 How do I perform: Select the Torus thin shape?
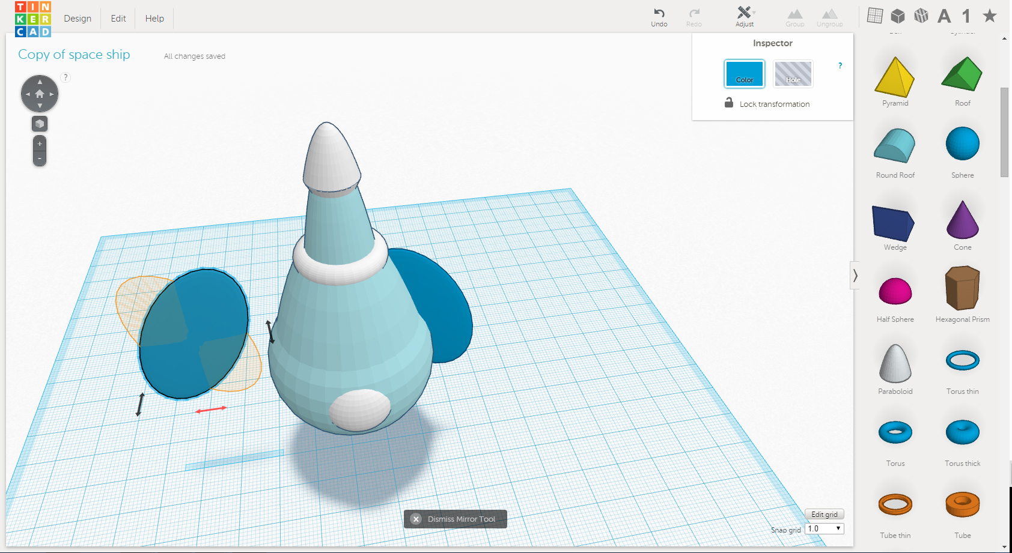(963, 360)
